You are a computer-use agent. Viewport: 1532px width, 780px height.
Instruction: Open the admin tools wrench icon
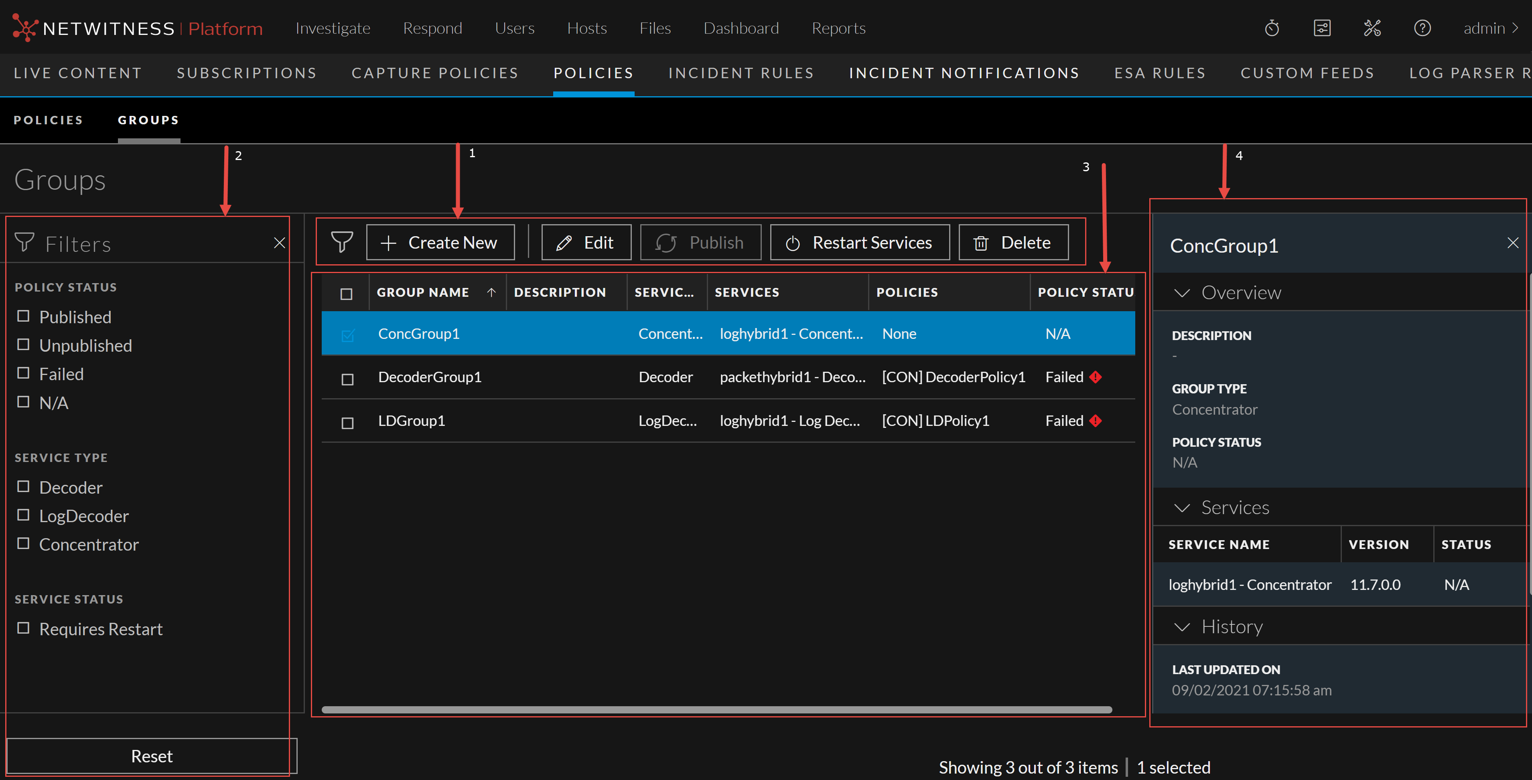pyautogui.click(x=1372, y=28)
